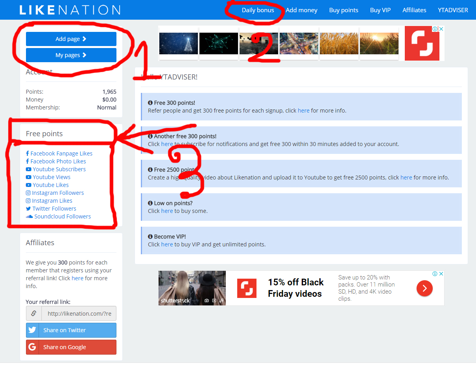The width and height of the screenshot is (476, 368).
Task: Click 'here' link in Free 300 points notice
Action: click(304, 111)
